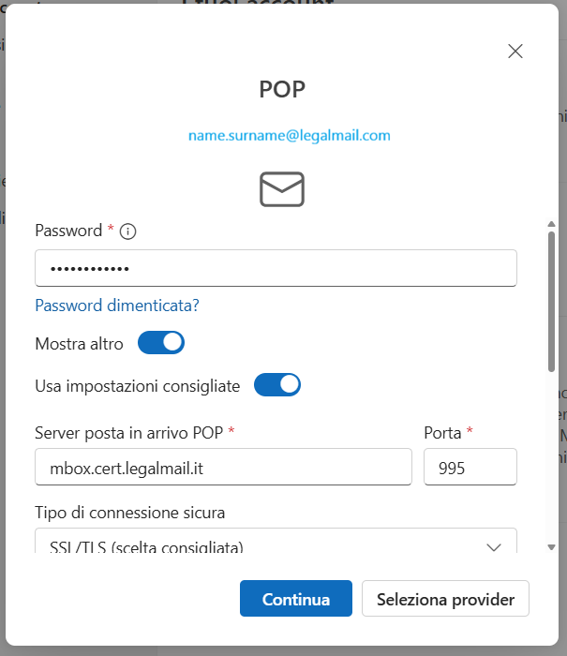The width and height of the screenshot is (567, 656).
Task: Close the POP account dialog
Action: point(515,52)
